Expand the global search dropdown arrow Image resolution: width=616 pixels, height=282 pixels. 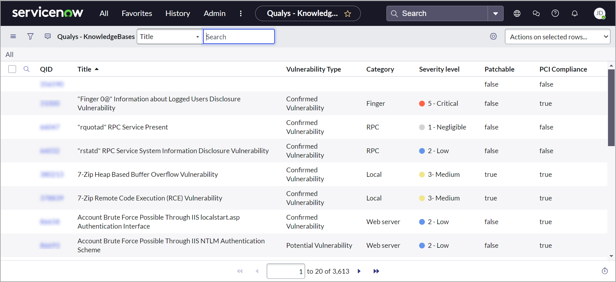pos(496,13)
